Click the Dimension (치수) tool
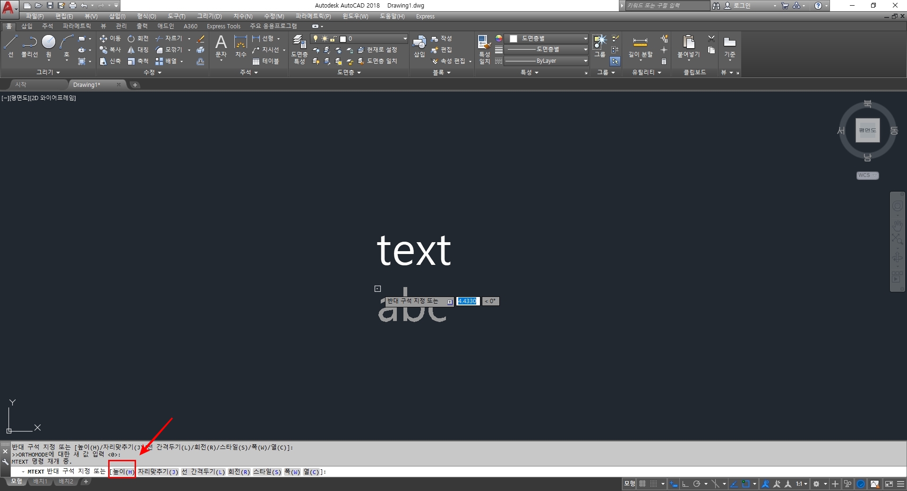 241,46
